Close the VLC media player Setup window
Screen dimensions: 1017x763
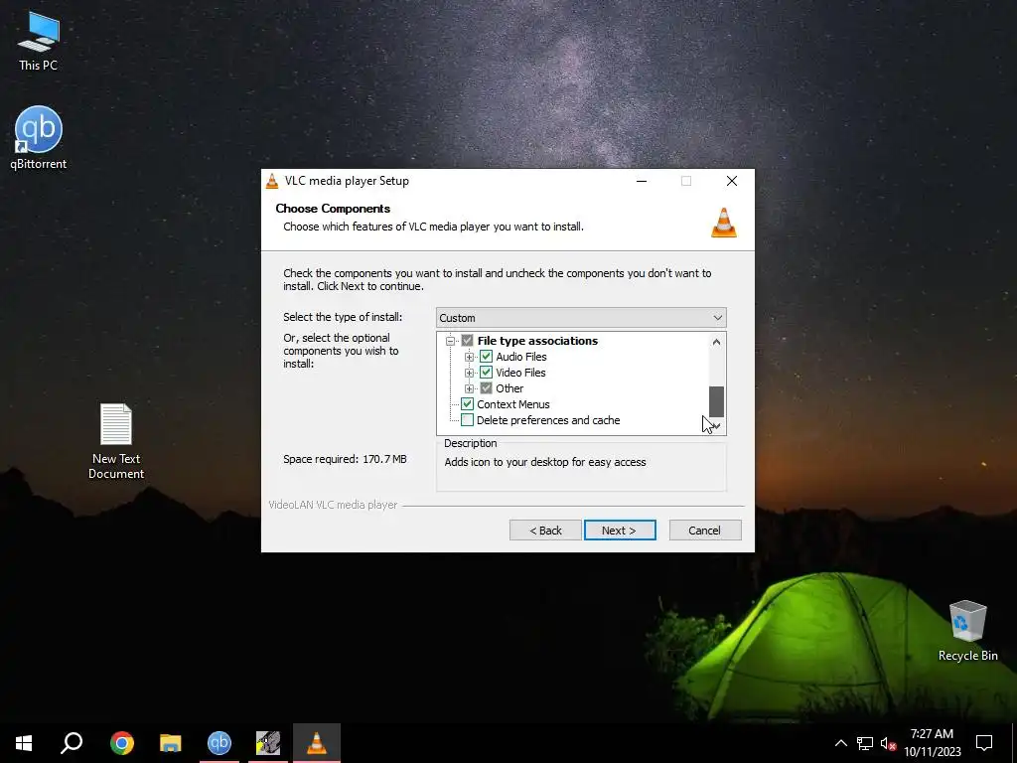click(x=732, y=181)
